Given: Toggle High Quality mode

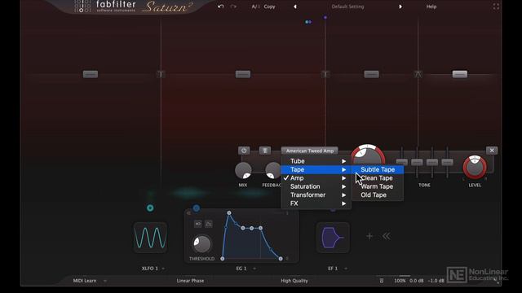Looking at the screenshot, I should [294, 281].
